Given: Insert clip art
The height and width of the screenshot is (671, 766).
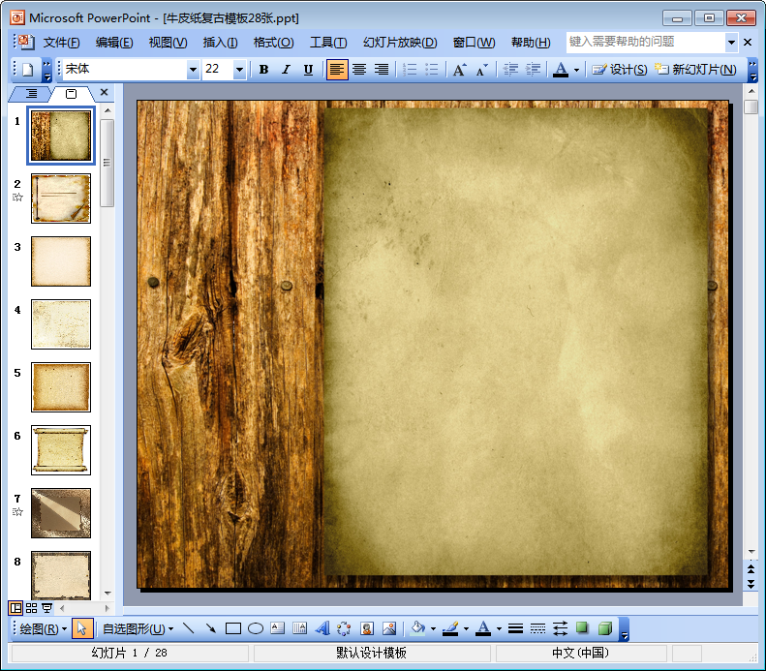Looking at the screenshot, I should pyautogui.click(x=367, y=629).
